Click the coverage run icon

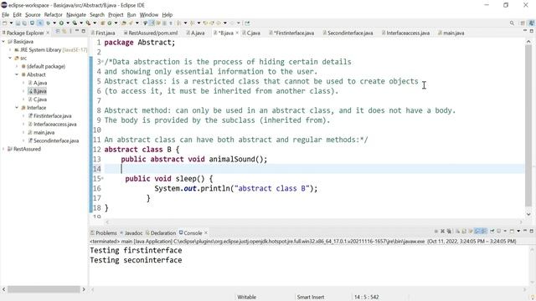(x=75, y=23)
